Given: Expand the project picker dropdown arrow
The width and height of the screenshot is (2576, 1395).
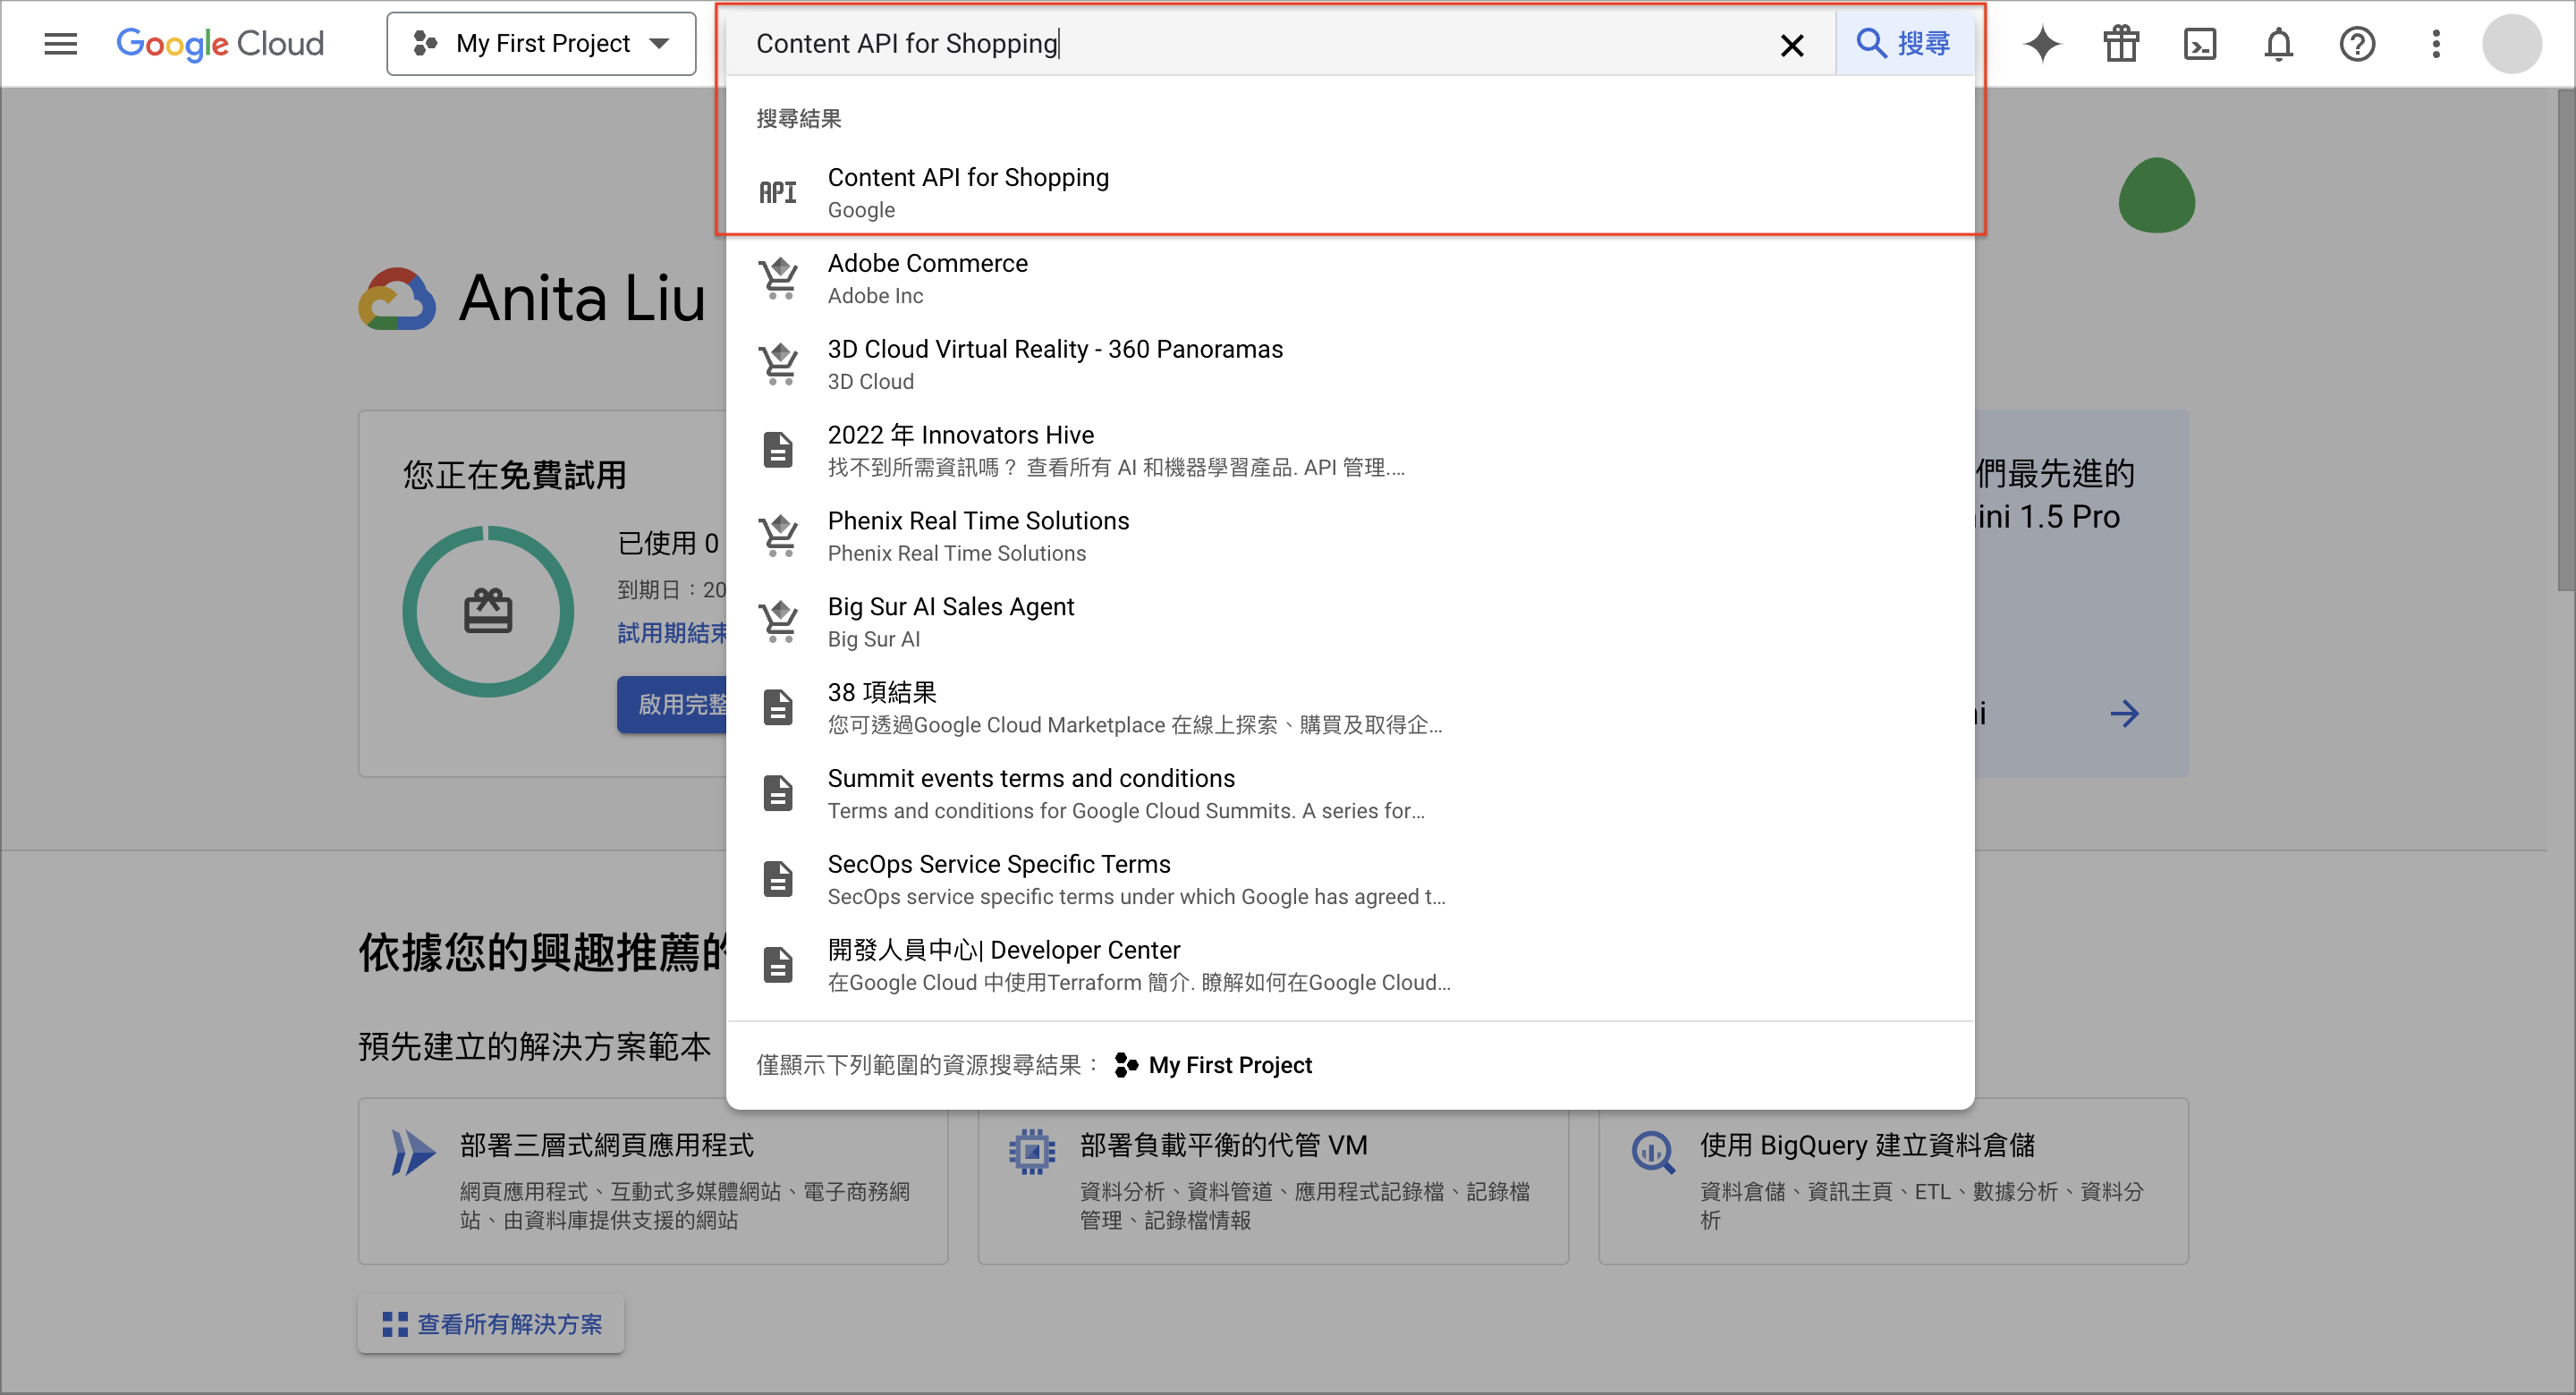Looking at the screenshot, I should point(660,43).
